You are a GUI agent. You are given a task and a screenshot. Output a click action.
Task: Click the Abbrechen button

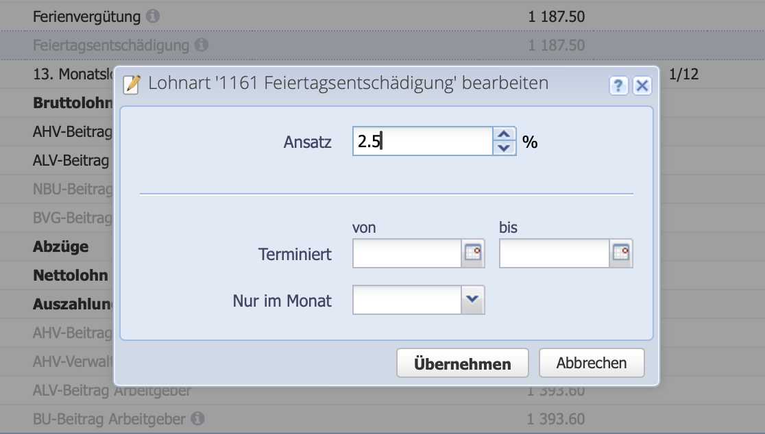pos(591,363)
